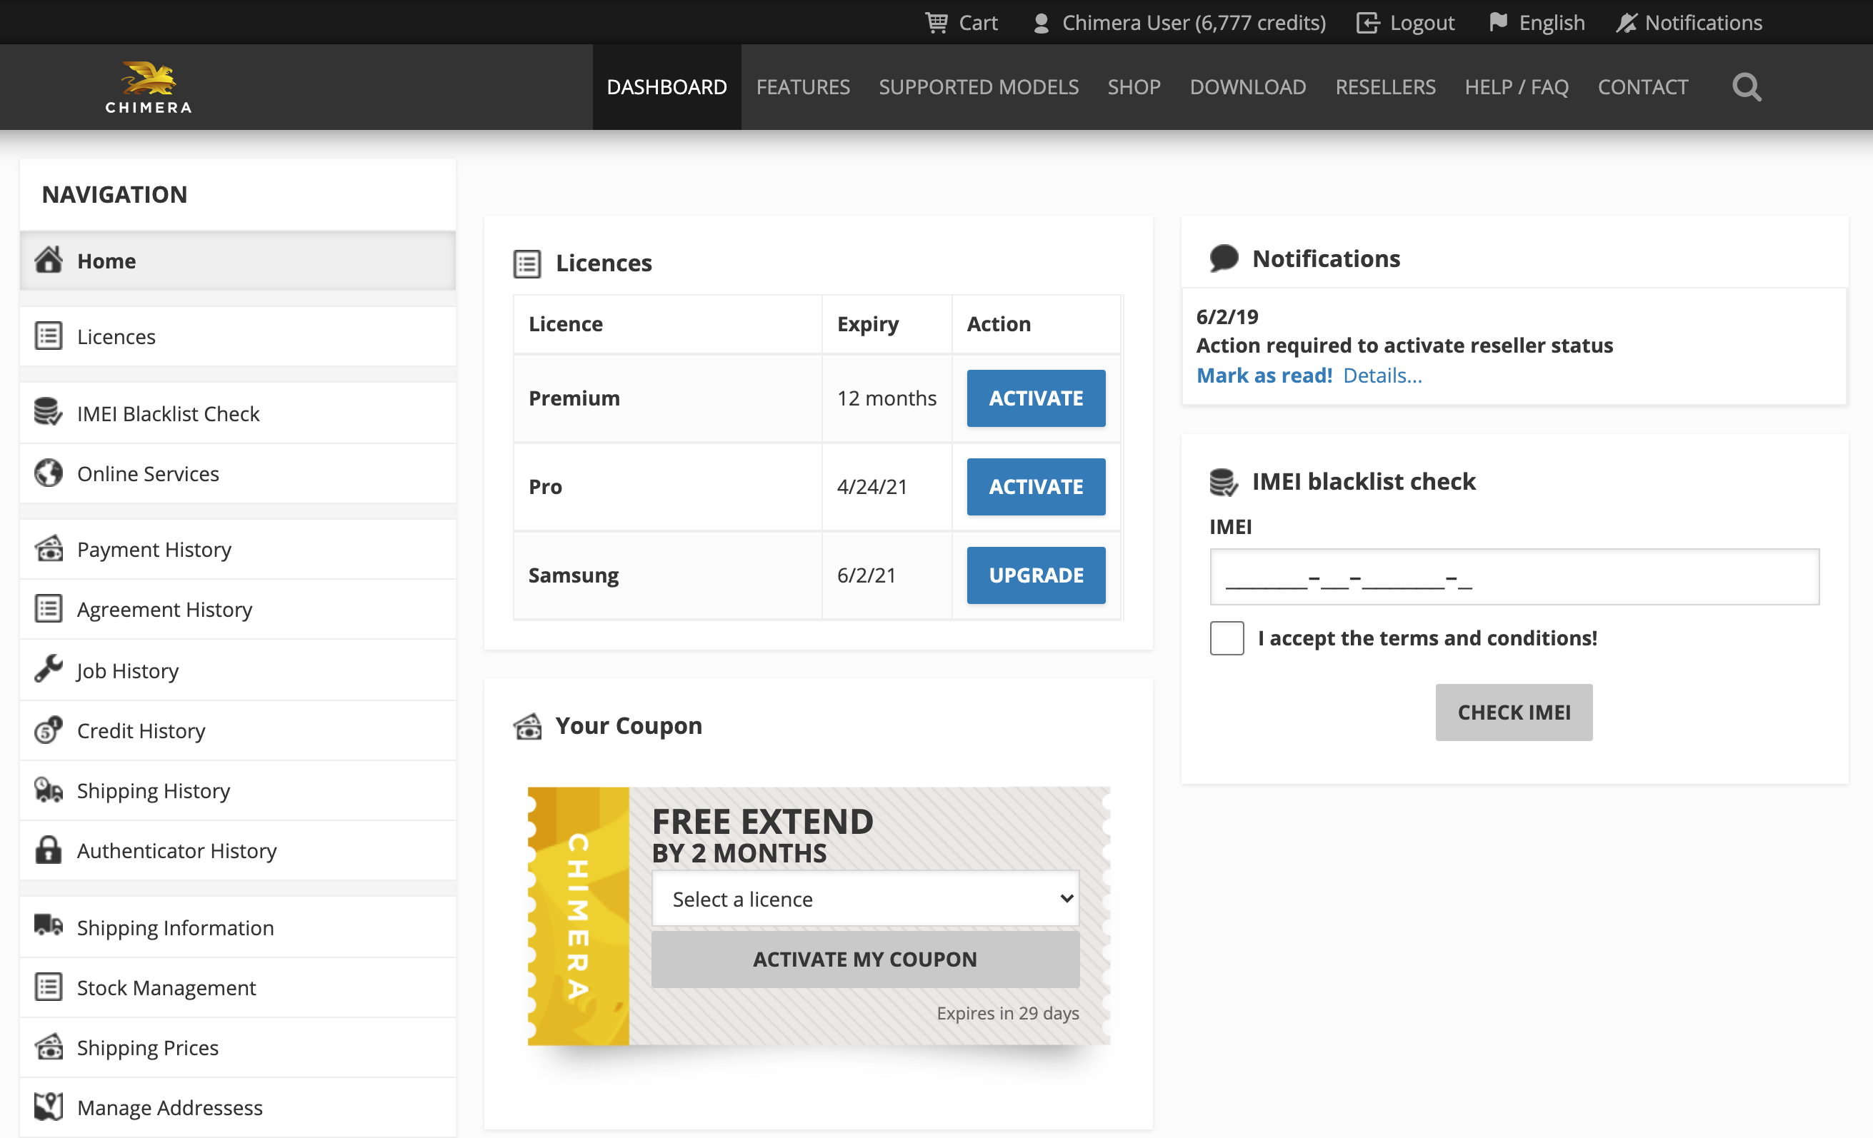Open the DOWNLOAD menu item
The width and height of the screenshot is (1873, 1138).
[x=1247, y=87]
